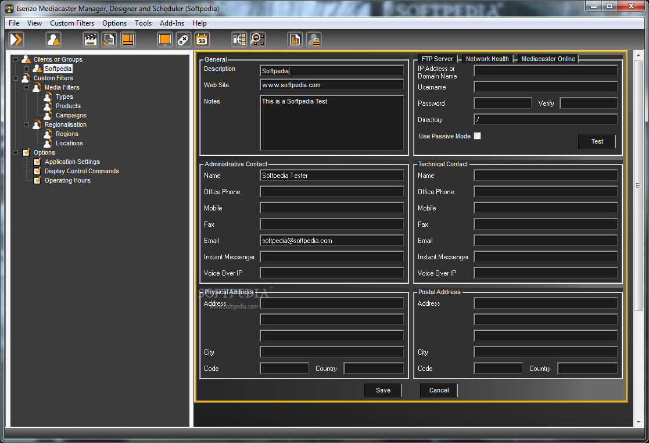Open the screen layout designer icon
Viewport: 649px width, 443px height.
click(x=128, y=40)
